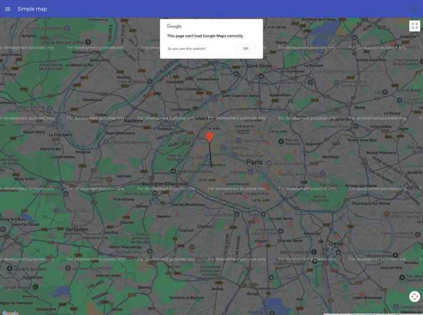Viewport: 423px width, 315px height.
Task: Click the 'Champigny-sur-Marne' label
Action: pyautogui.click(x=371, y=203)
